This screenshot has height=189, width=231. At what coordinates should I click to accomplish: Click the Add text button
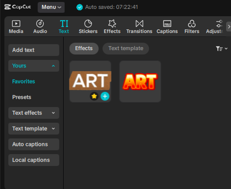[34, 50]
